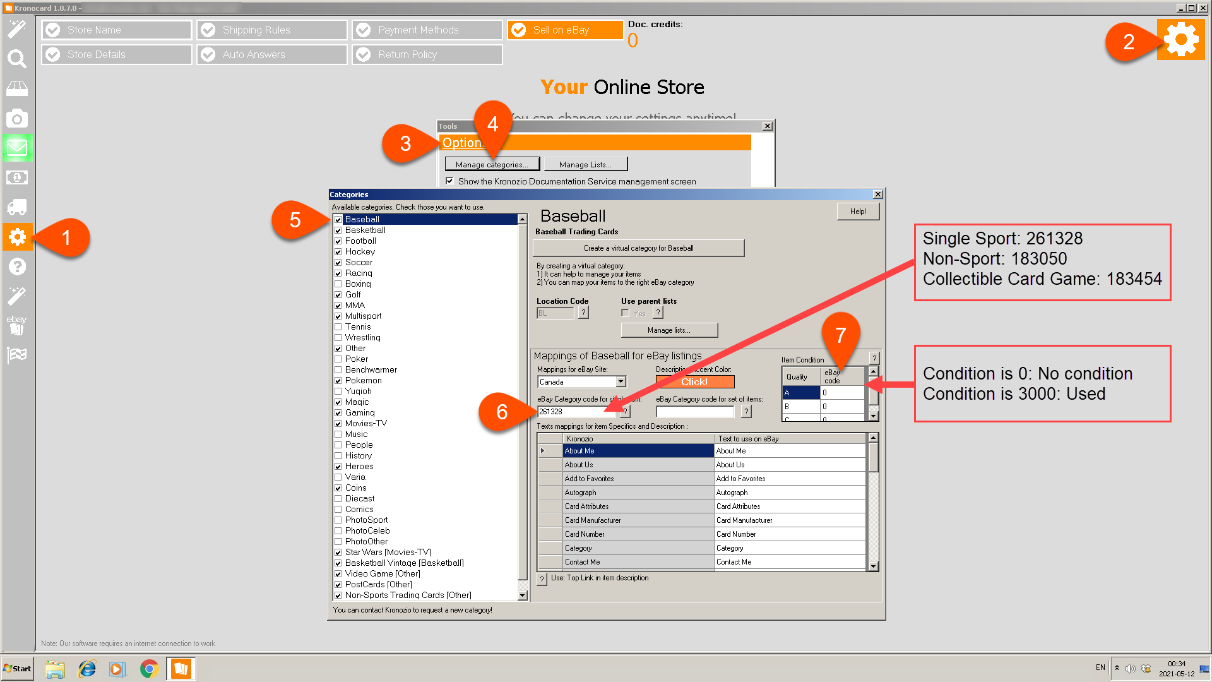Open the eBay cards sidebar icon
The height and width of the screenshot is (682, 1212).
coord(17,325)
